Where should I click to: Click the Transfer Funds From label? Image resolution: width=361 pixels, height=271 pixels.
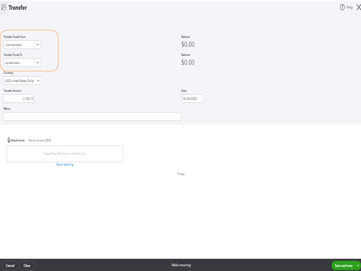point(14,37)
